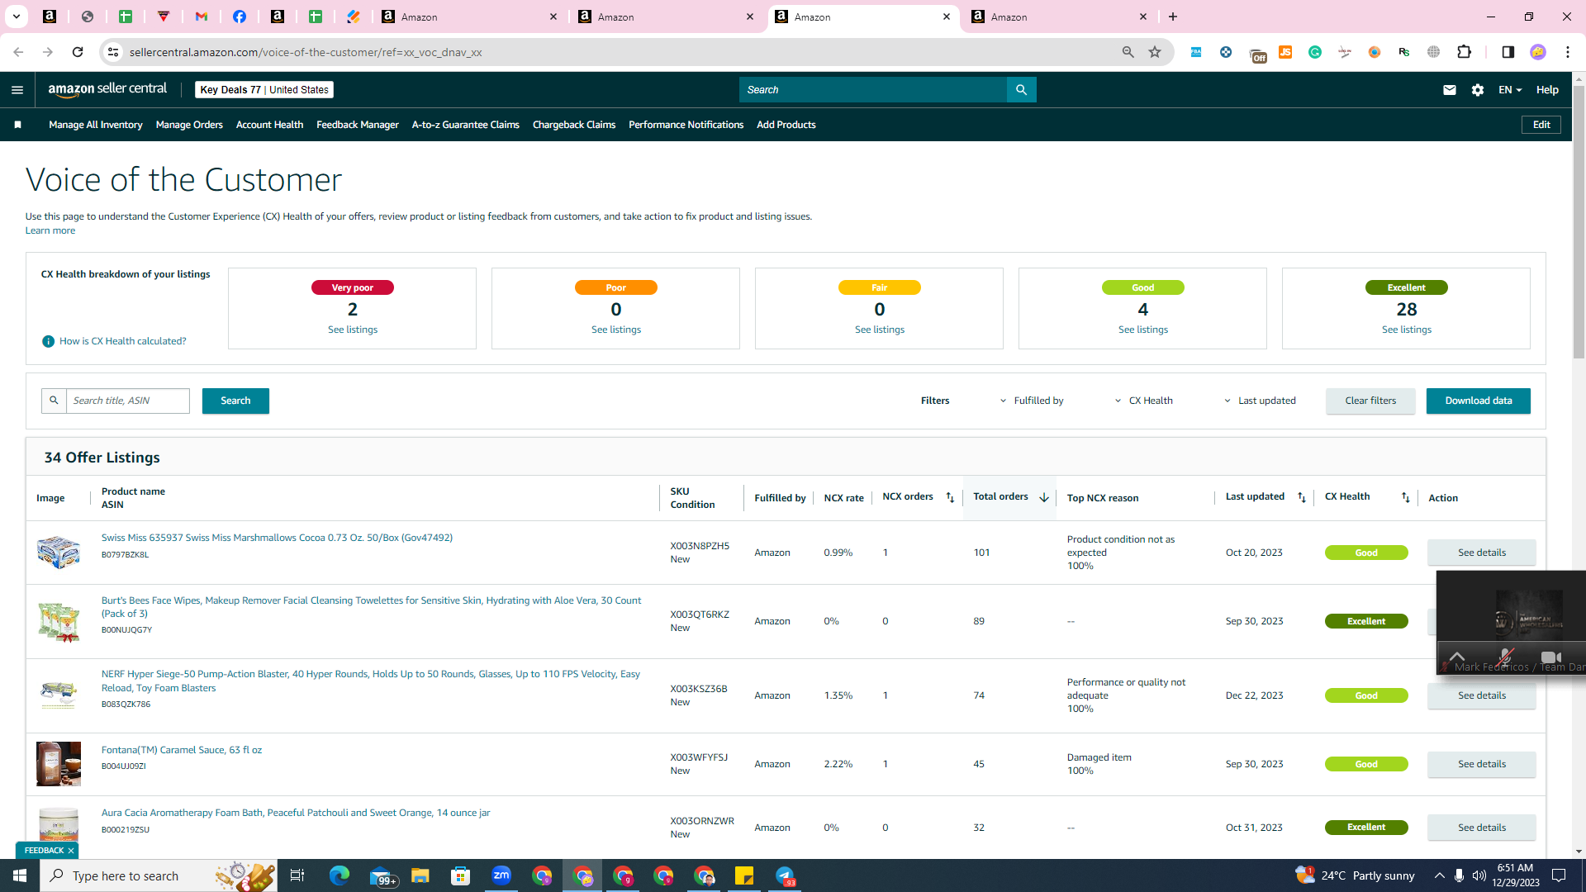Open Help in the Seller Central header
Viewport: 1586px width, 892px height.
[x=1547, y=90]
